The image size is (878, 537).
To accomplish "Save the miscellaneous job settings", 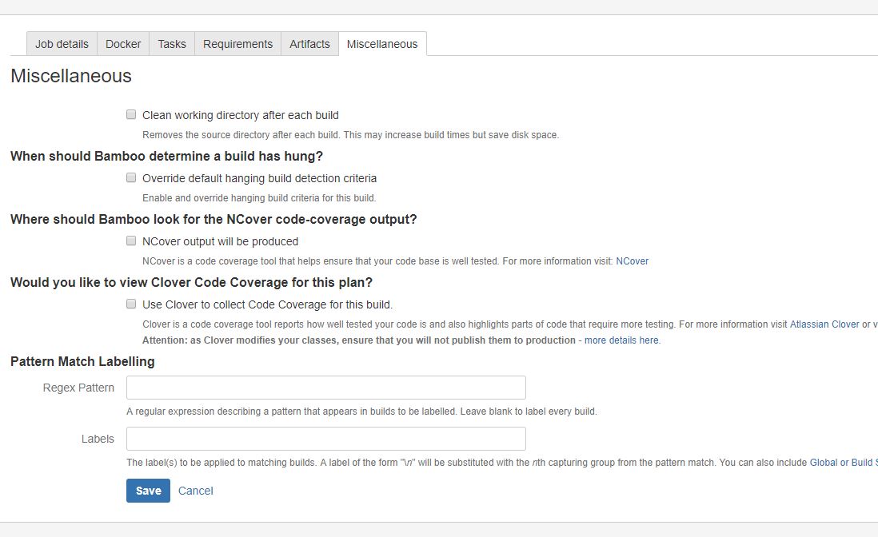I will tap(148, 491).
